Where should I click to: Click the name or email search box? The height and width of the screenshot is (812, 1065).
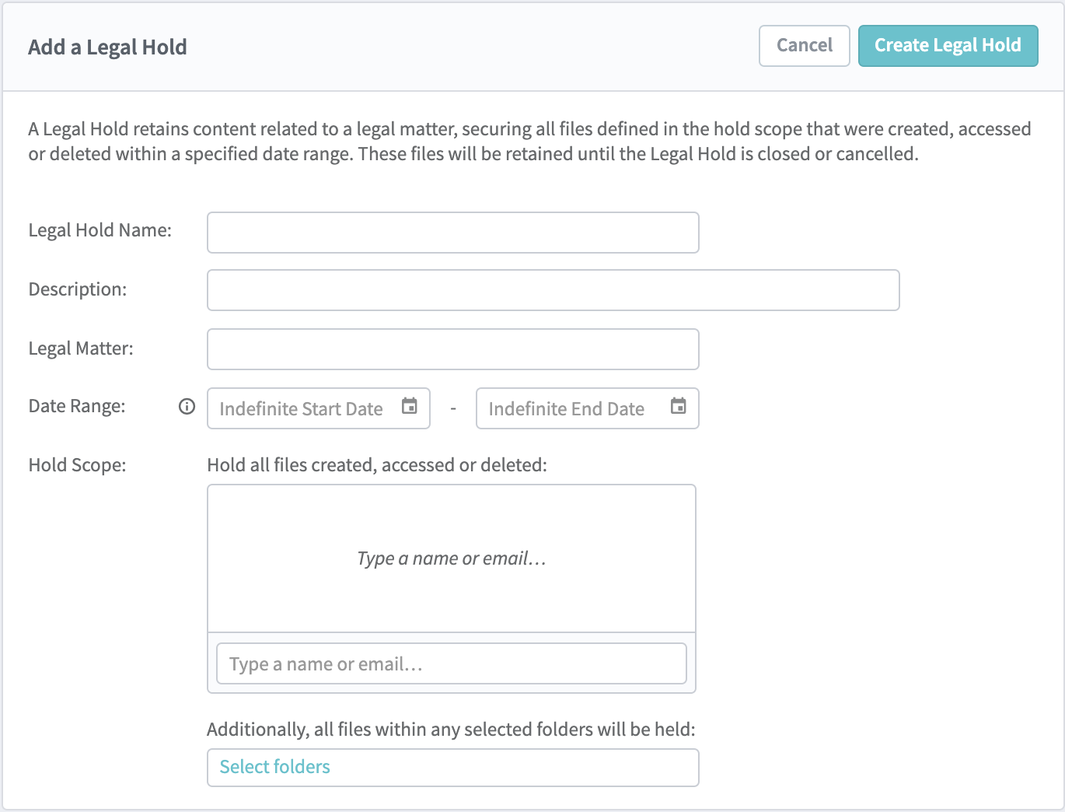coord(452,663)
